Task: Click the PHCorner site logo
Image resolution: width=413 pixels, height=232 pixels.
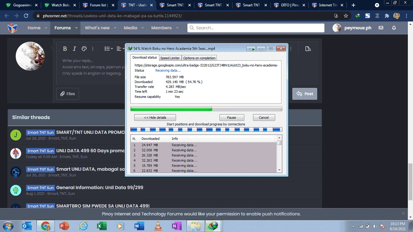Action: 12,28
